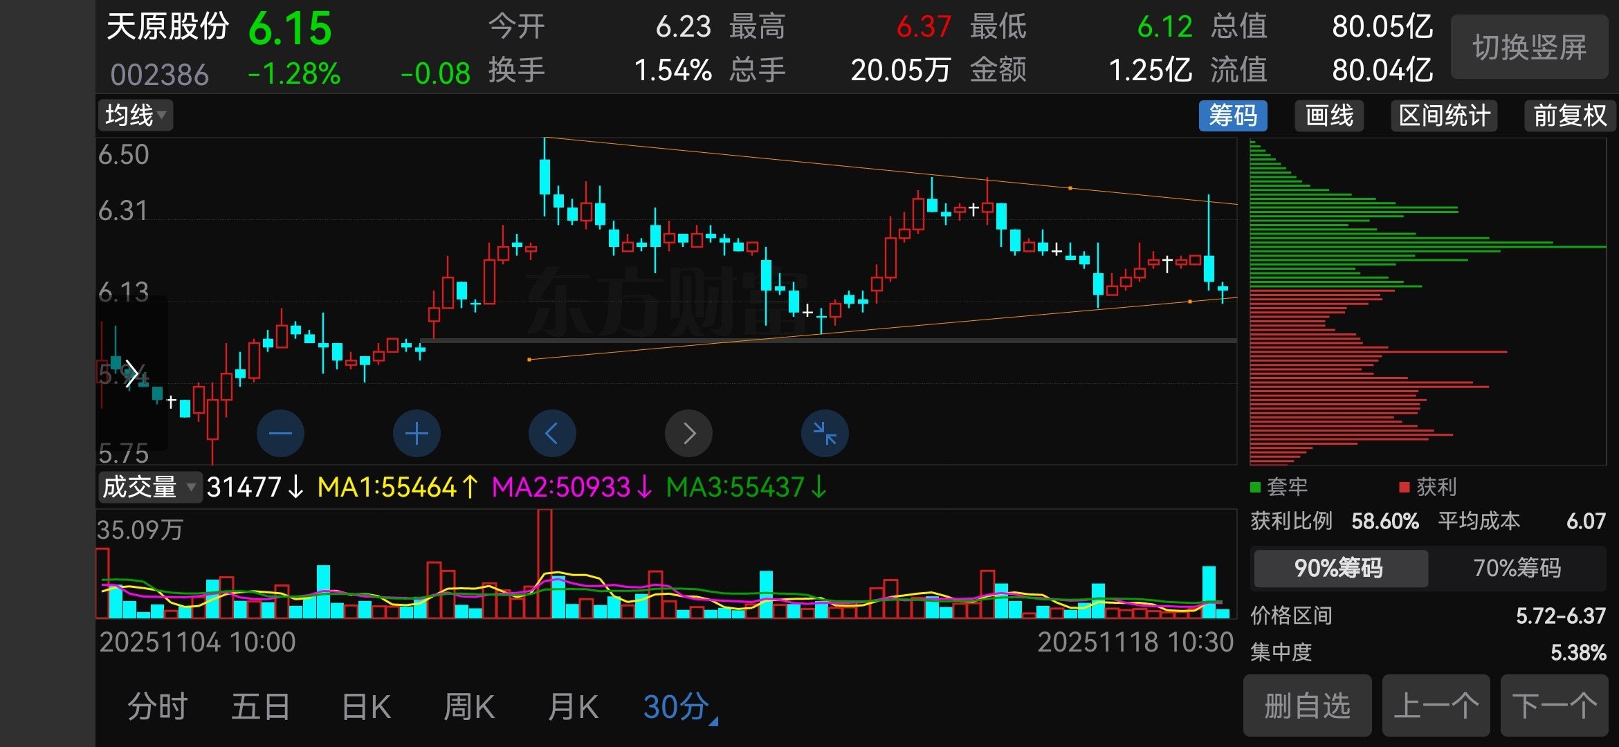Open the 均线 indicator dropdown
The width and height of the screenshot is (1619, 747).
point(135,116)
